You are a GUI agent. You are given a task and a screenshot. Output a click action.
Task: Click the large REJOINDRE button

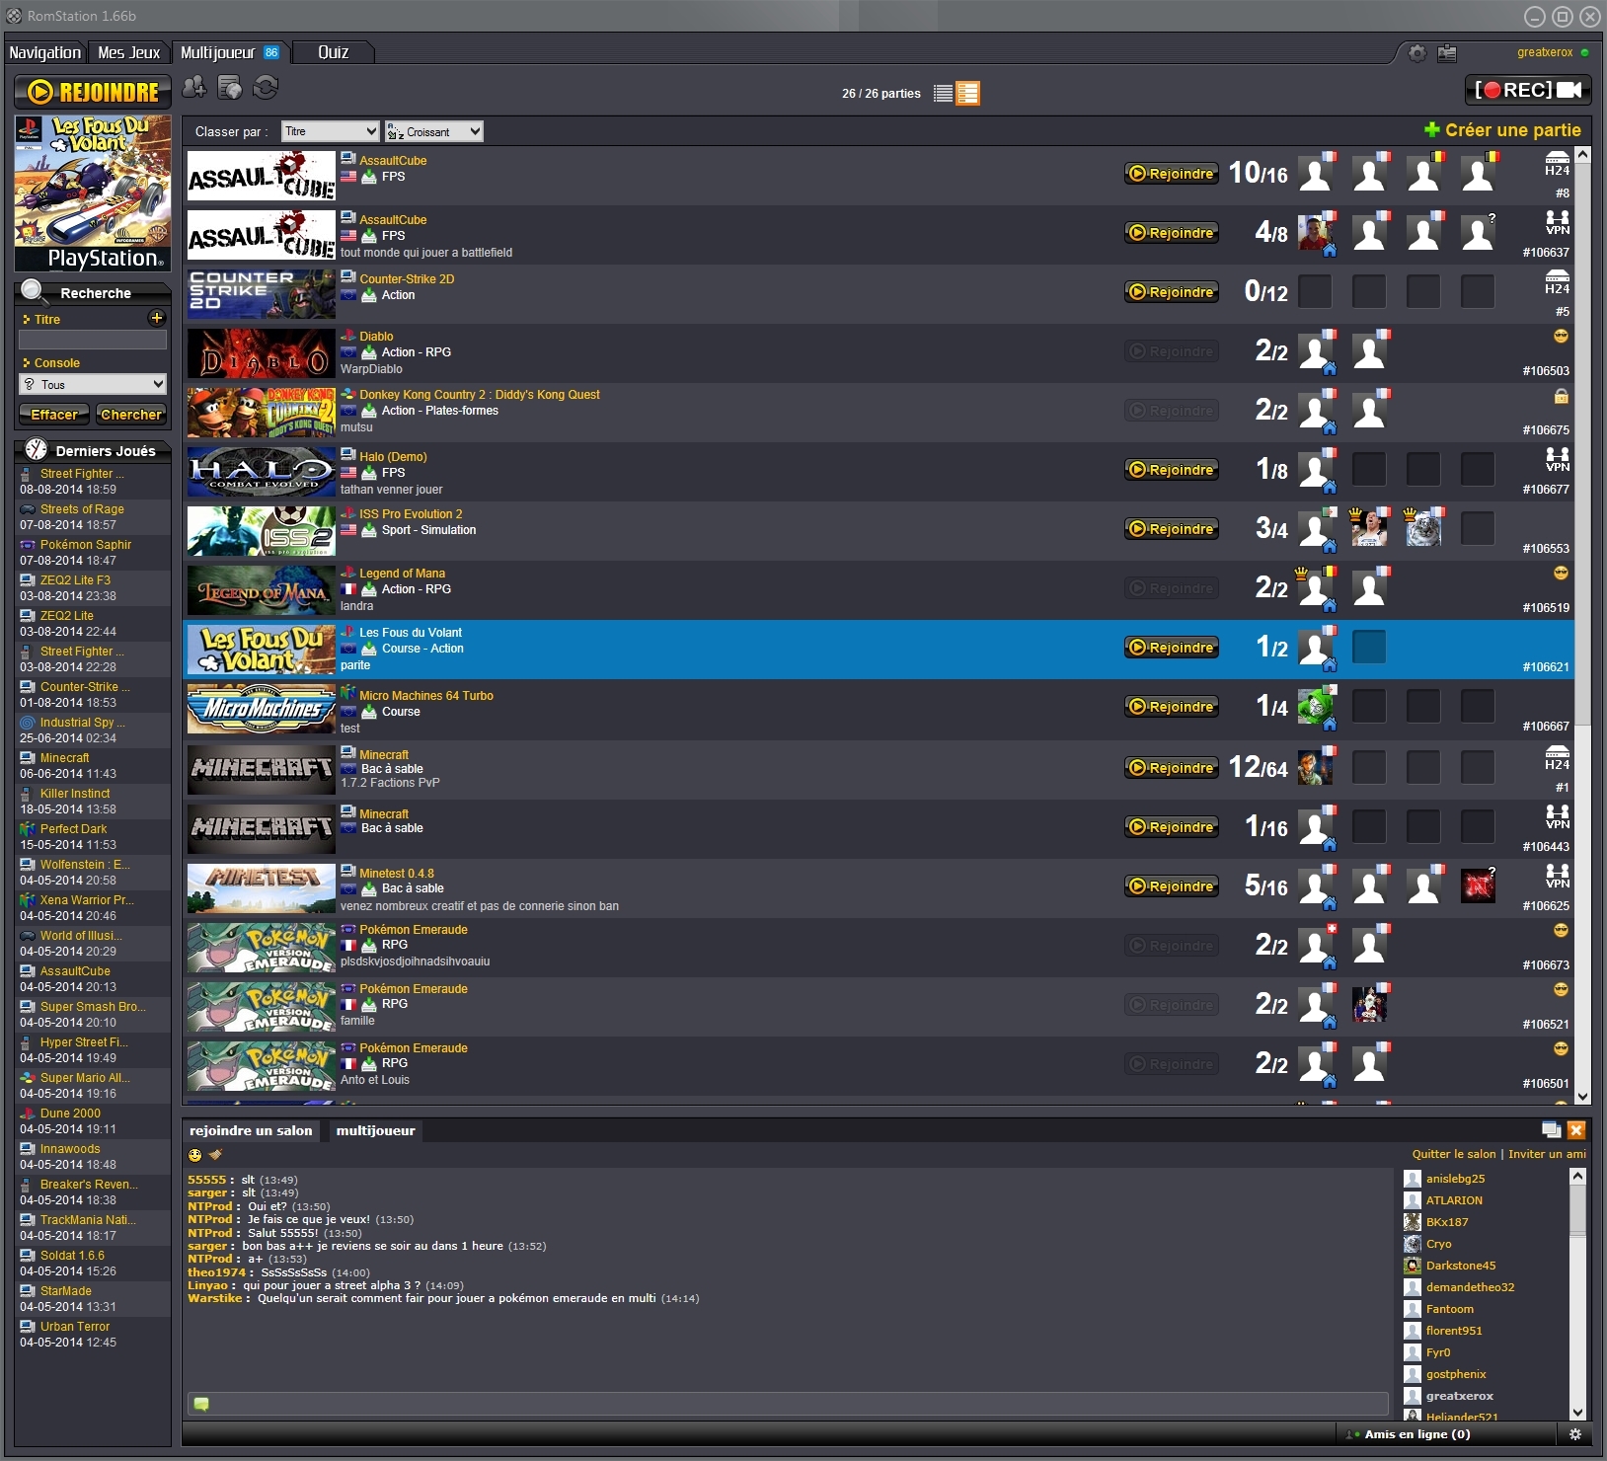pyautogui.click(x=93, y=92)
